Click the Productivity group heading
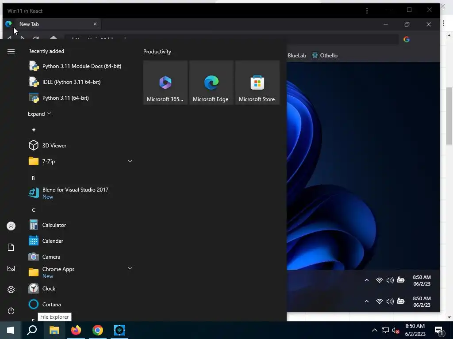 157,52
